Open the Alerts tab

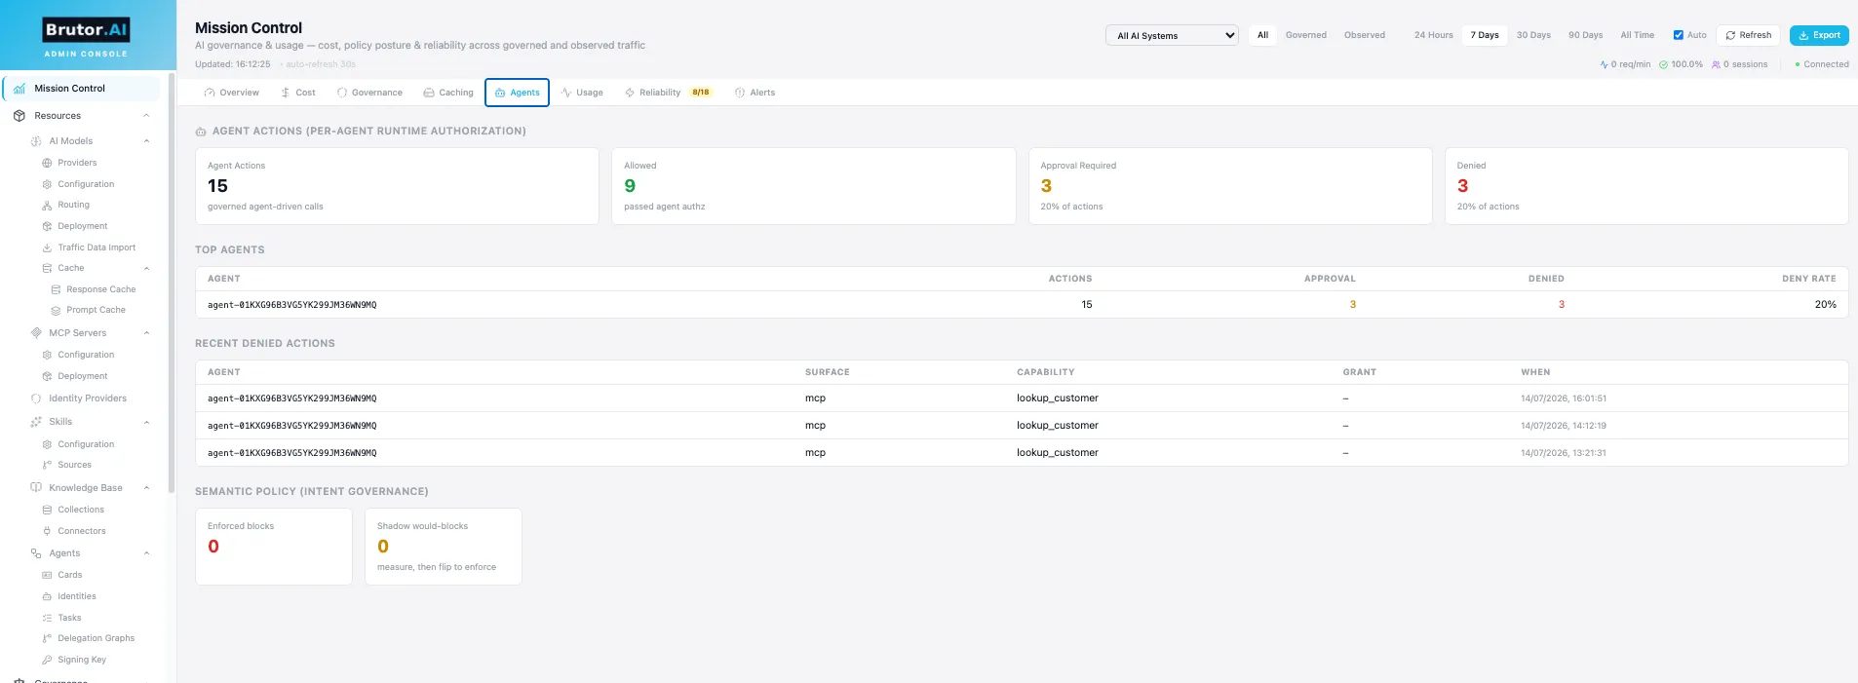click(755, 93)
